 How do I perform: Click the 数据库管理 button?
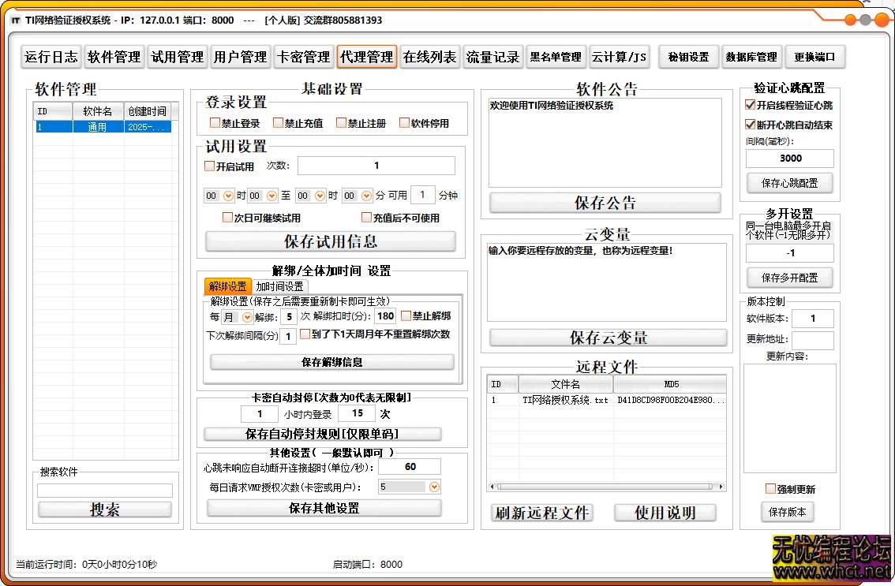pos(751,56)
